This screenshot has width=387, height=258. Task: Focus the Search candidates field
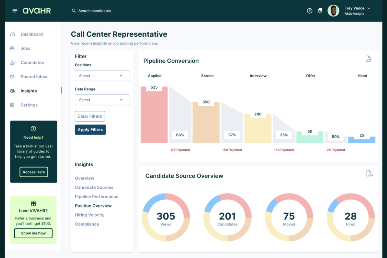coord(94,11)
